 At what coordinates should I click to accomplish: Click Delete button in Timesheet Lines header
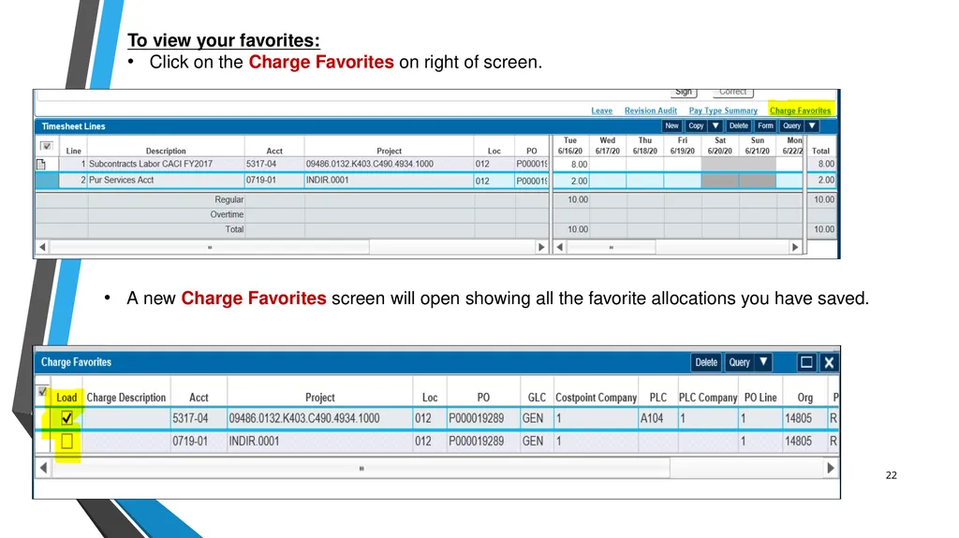(738, 126)
